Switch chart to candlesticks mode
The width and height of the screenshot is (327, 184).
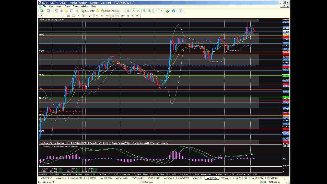pyautogui.click(x=133, y=11)
